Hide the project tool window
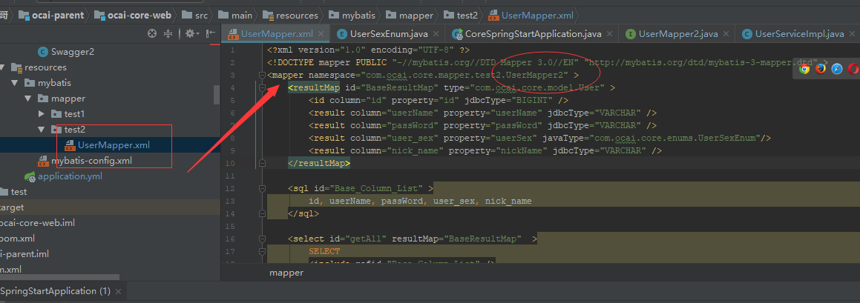 211,34
